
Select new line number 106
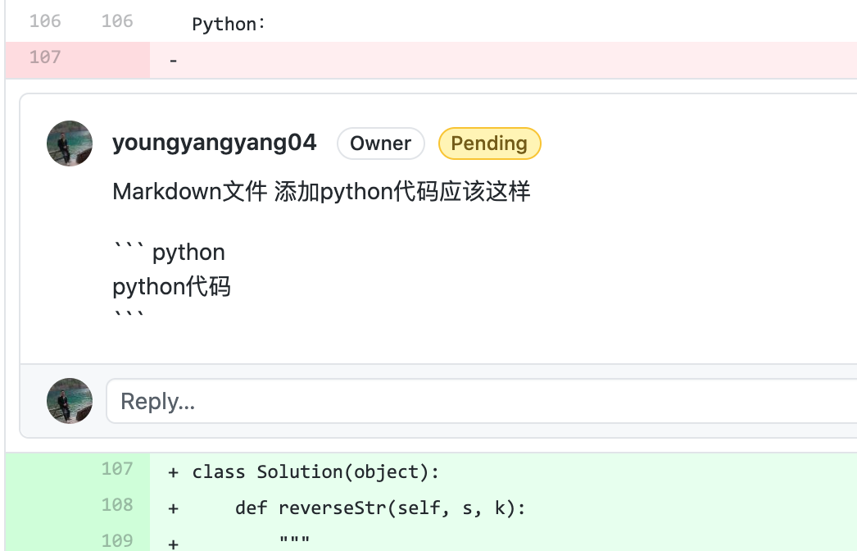[117, 20]
